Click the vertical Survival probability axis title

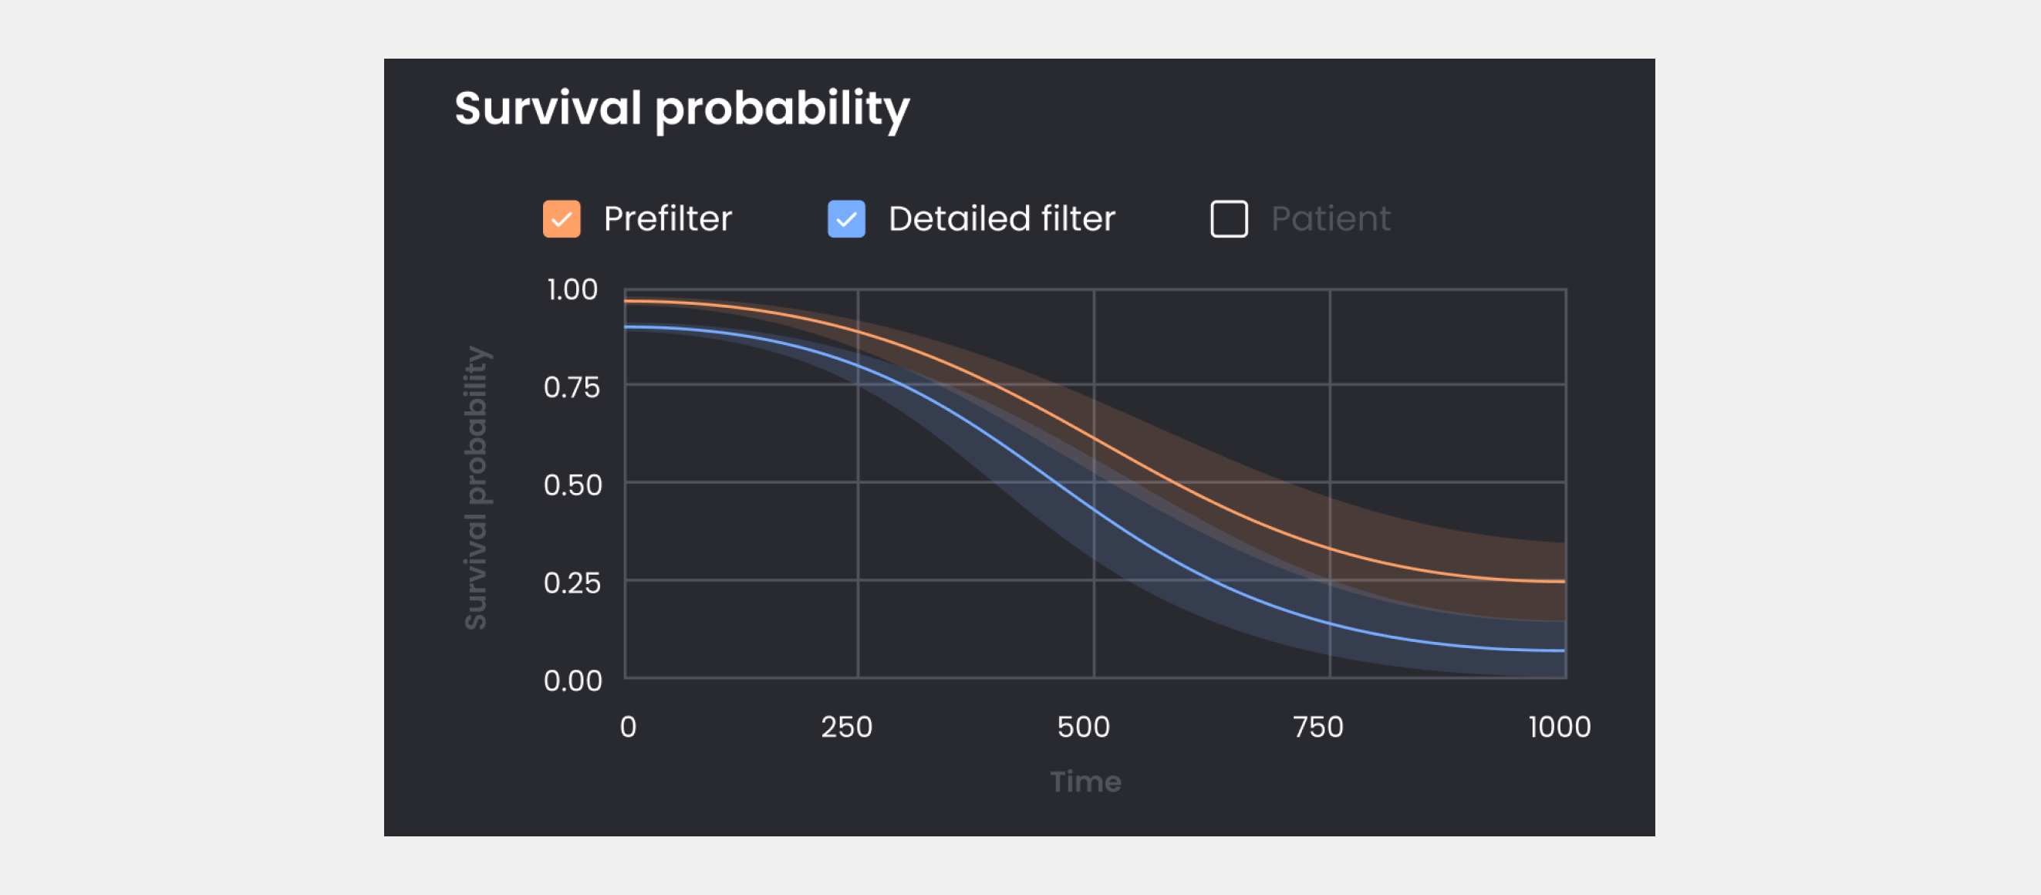tap(476, 488)
